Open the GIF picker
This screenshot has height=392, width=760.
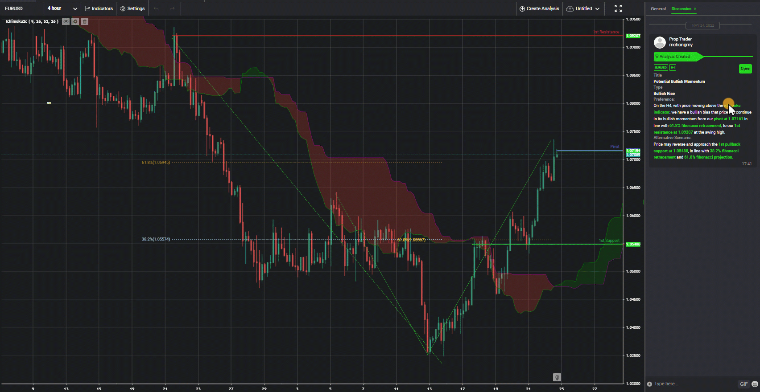[x=743, y=384]
